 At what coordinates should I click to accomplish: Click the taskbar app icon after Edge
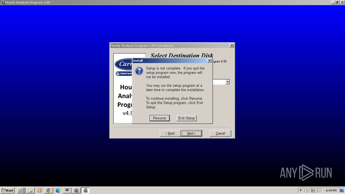(x=67, y=190)
